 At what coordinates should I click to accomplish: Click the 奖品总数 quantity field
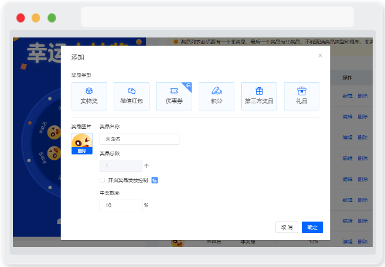[x=121, y=166]
